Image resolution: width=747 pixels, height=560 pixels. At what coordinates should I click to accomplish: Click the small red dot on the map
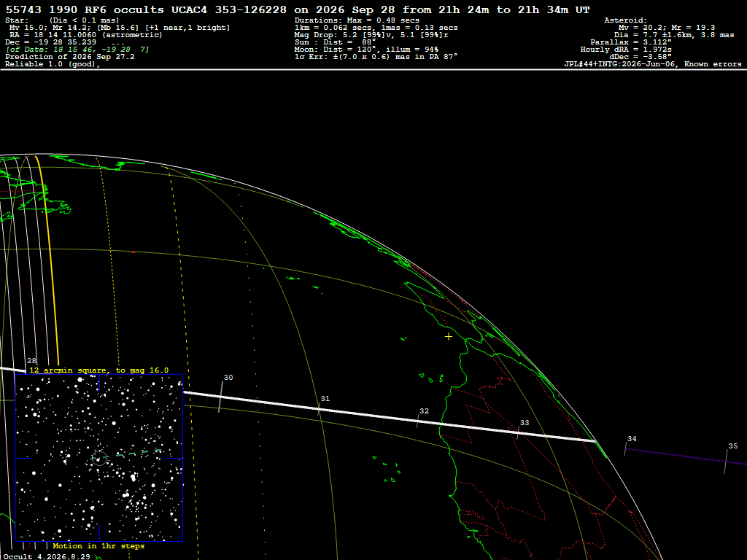pyautogui.click(x=133, y=252)
